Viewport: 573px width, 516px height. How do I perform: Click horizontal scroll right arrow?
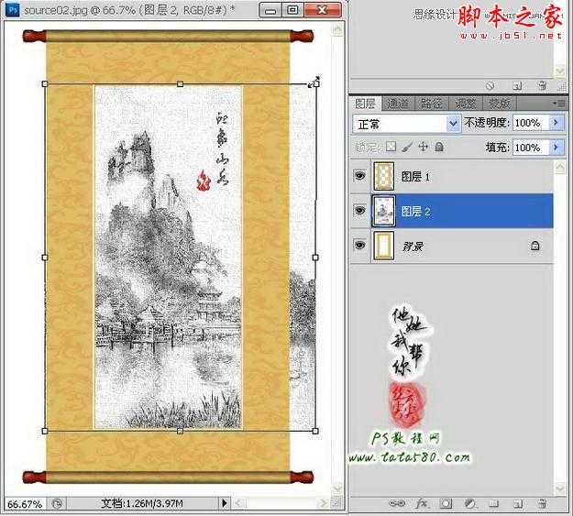324,503
